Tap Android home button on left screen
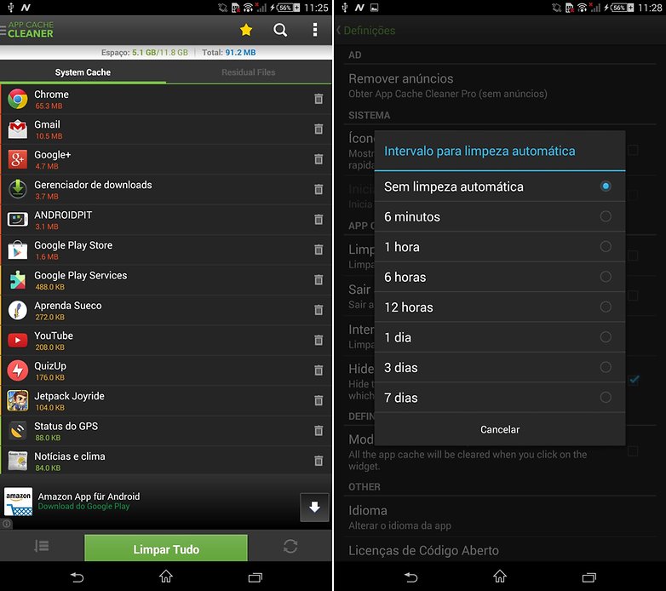 click(166, 577)
